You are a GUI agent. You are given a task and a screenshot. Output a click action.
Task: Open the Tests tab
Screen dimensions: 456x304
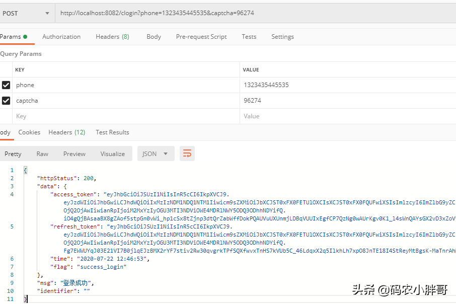click(x=249, y=37)
